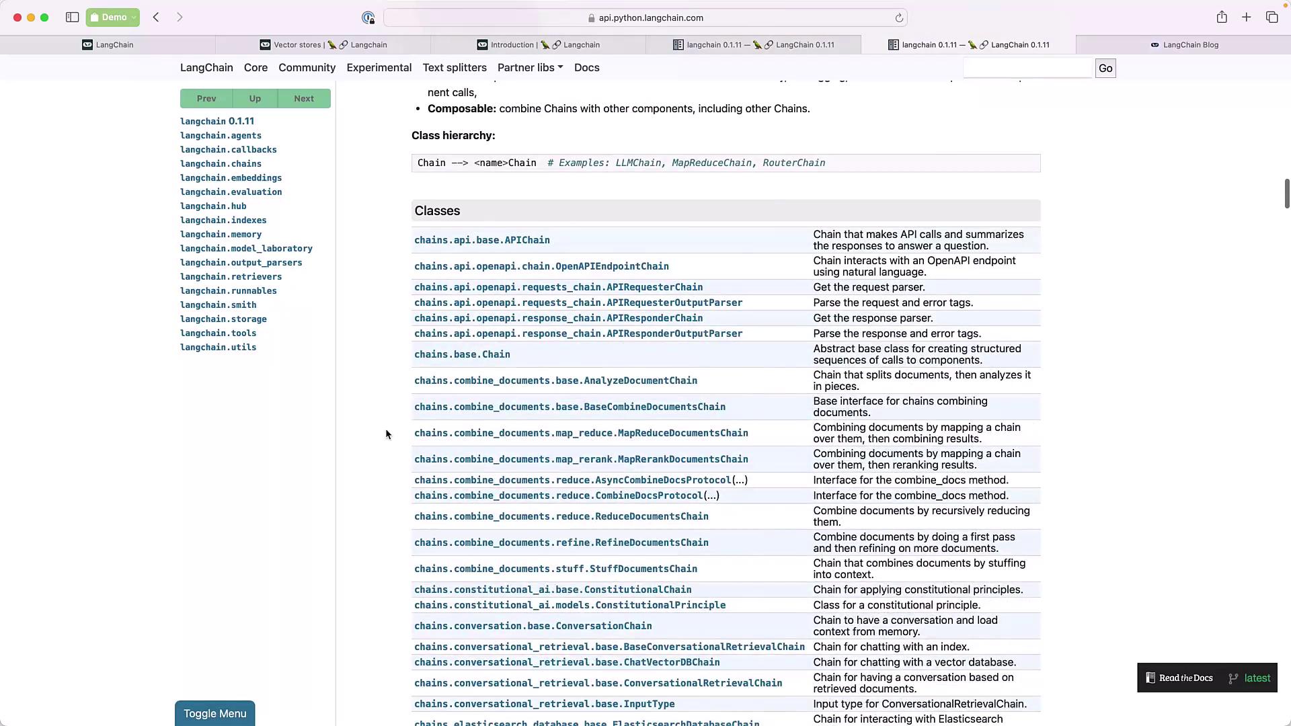Open the Demo tab group dropdown
The width and height of the screenshot is (1291, 726).
pos(113,17)
